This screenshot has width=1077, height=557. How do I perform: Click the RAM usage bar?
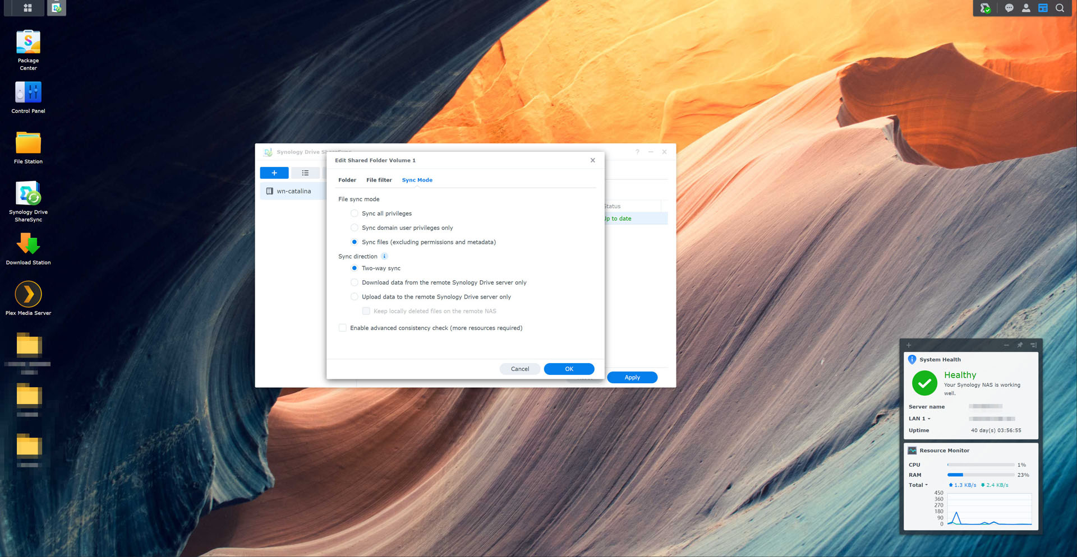(x=981, y=475)
